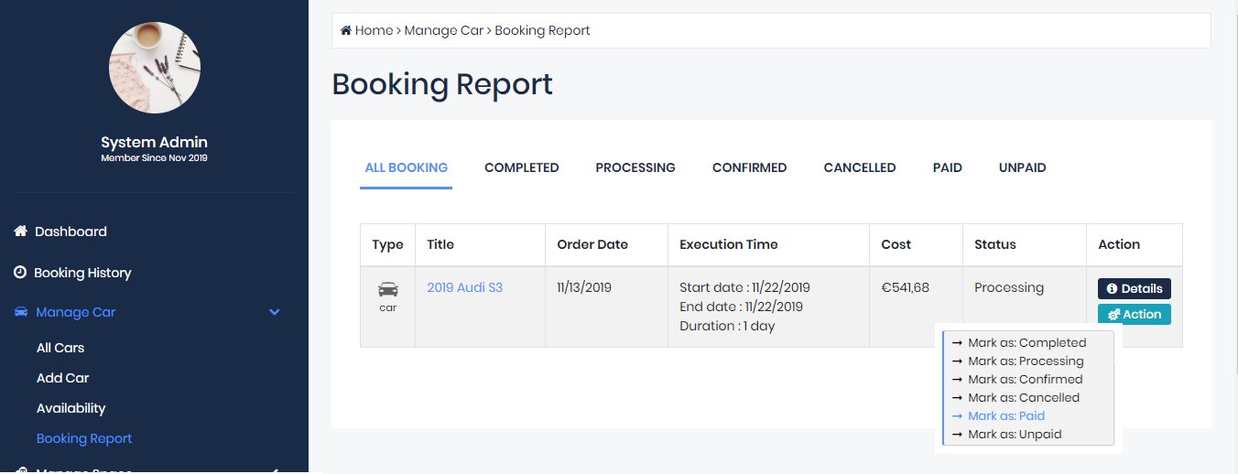
Task: Click the Booking History clock icon
Action: [x=20, y=273]
